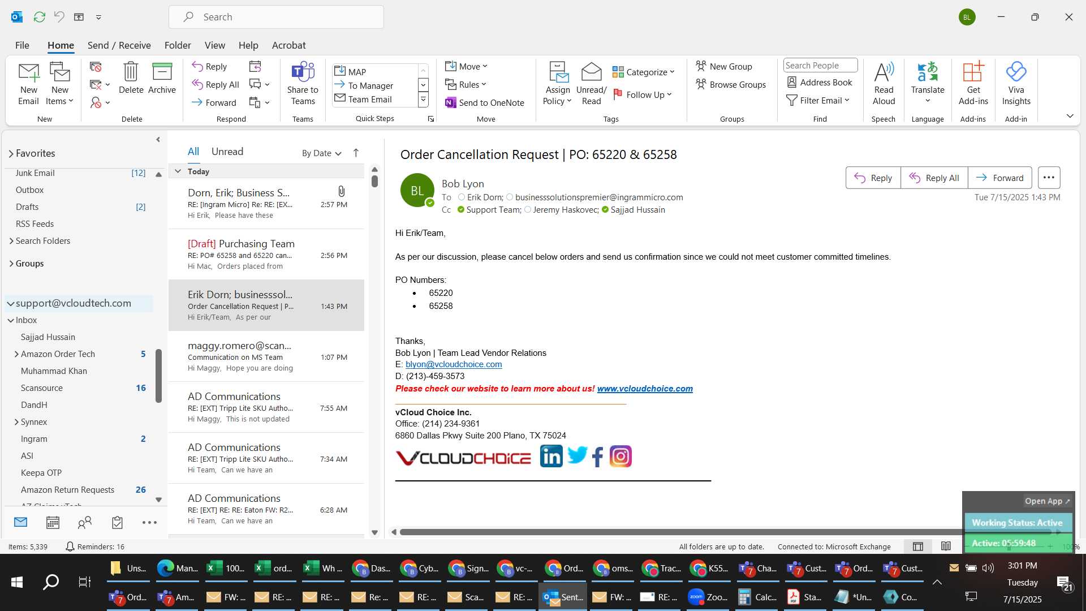Viewport: 1086px width, 611px height.
Task: Open the By Date sort dropdown
Action: [x=321, y=153]
